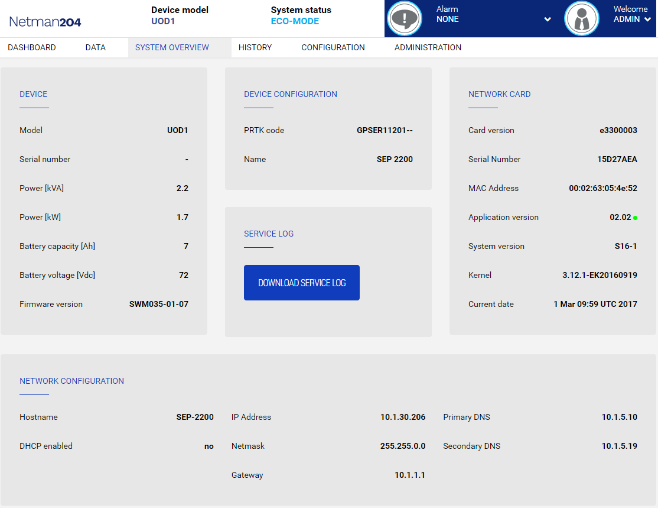Image resolution: width=658 pixels, height=508 pixels.
Task: Select the System Overview tab
Action: (x=172, y=47)
